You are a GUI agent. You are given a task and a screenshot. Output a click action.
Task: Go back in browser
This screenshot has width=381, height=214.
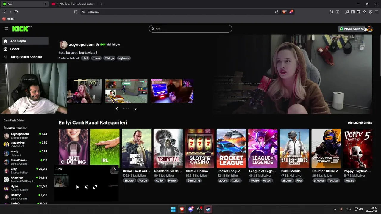coord(4,12)
